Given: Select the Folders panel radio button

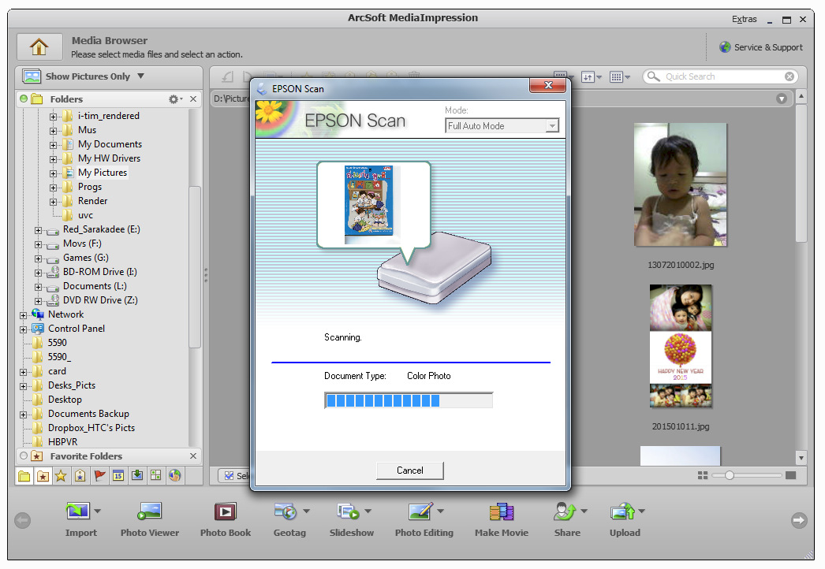Looking at the screenshot, I should point(24,99).
